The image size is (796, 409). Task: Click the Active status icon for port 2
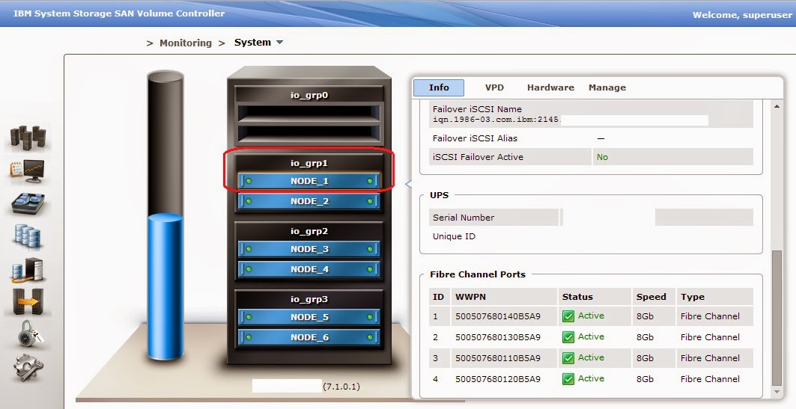coord(568,337)
